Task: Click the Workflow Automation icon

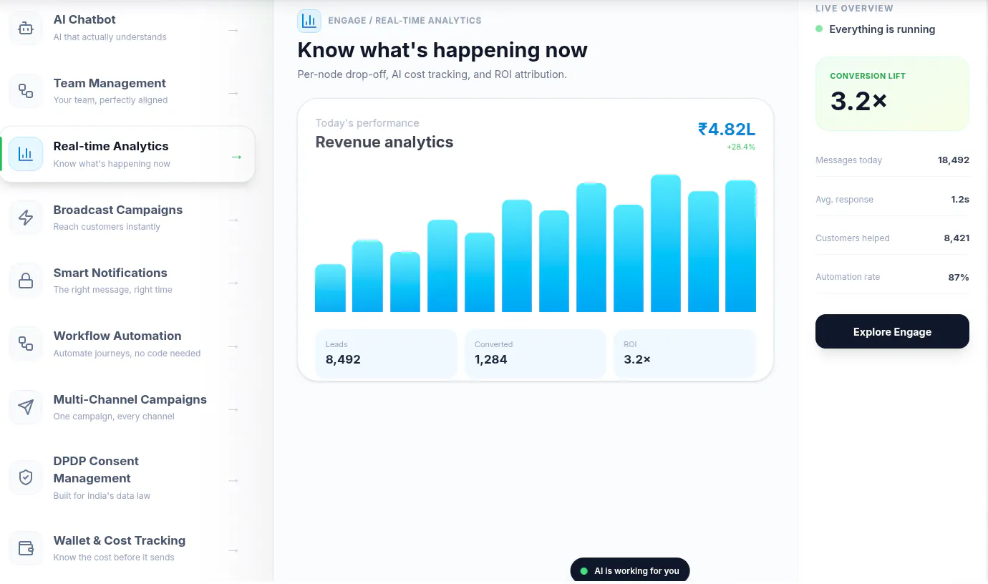Action: click(x=26, y=344)
